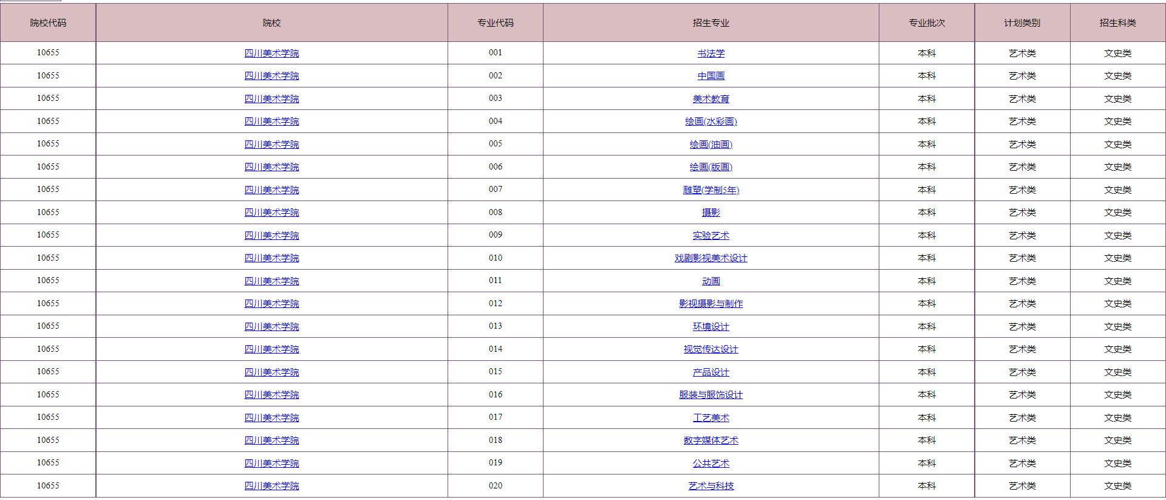
Task: Open the 环境设计 major link
Action: (x=711, y=327)
